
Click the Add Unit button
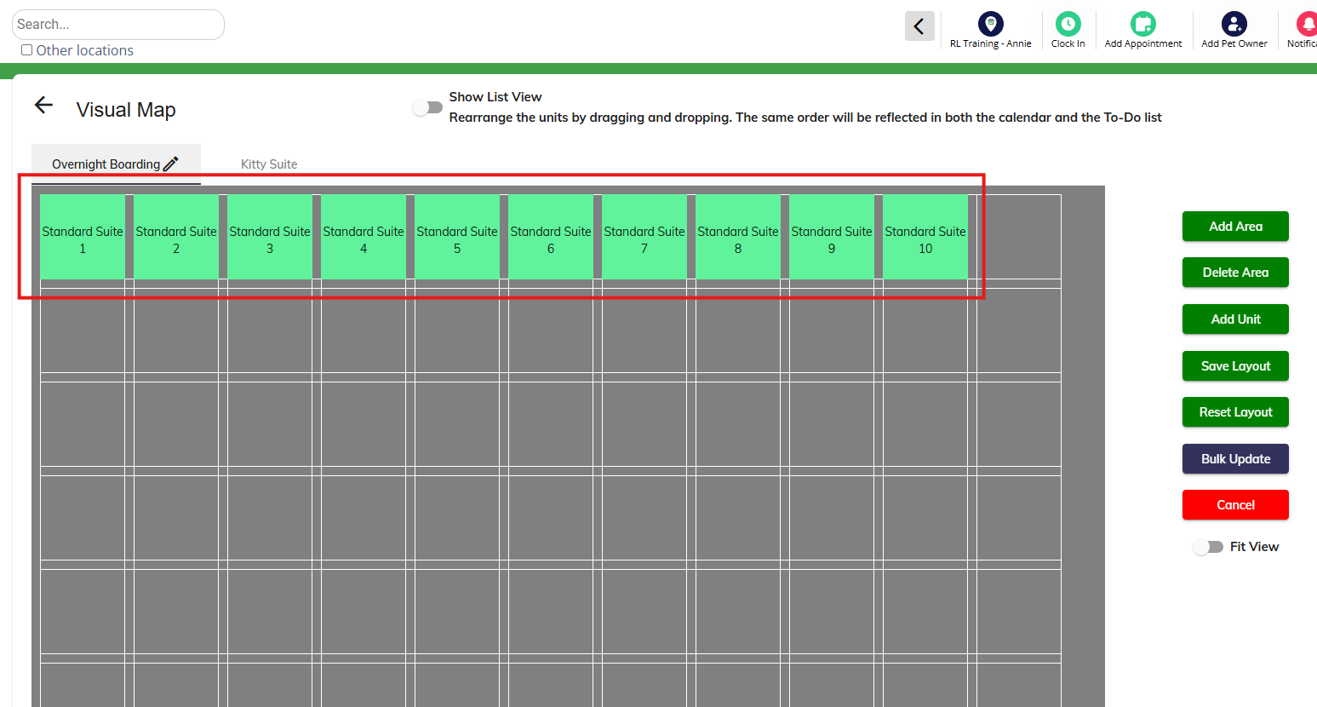(x=1235, y=319)
